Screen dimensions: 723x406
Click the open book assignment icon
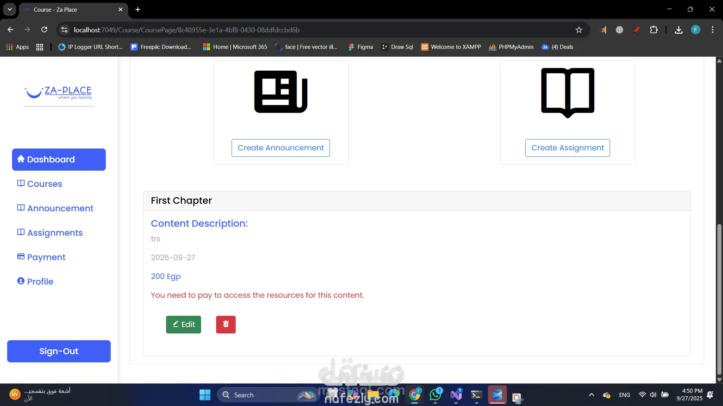point(567,92)
